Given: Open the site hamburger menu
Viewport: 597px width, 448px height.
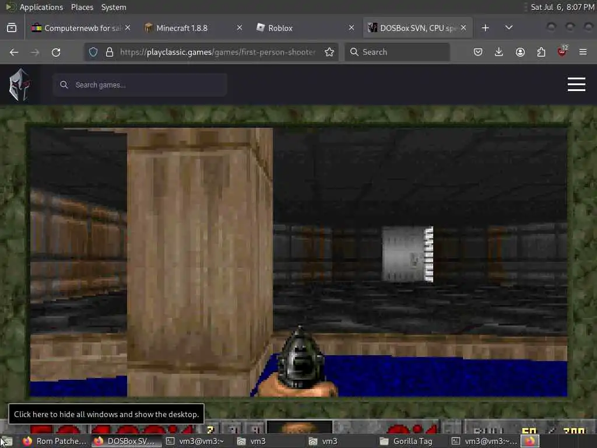Looking at the screenshot, I should [x=577, y=84].
